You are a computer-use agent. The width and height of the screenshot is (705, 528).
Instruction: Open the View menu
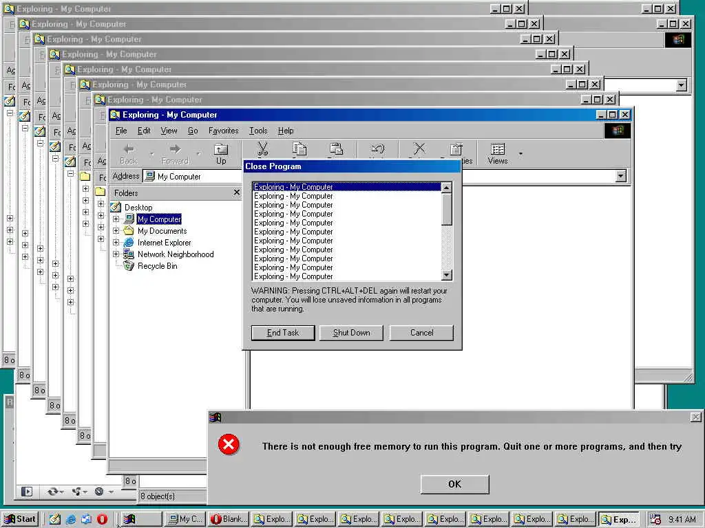pos(169,131)
